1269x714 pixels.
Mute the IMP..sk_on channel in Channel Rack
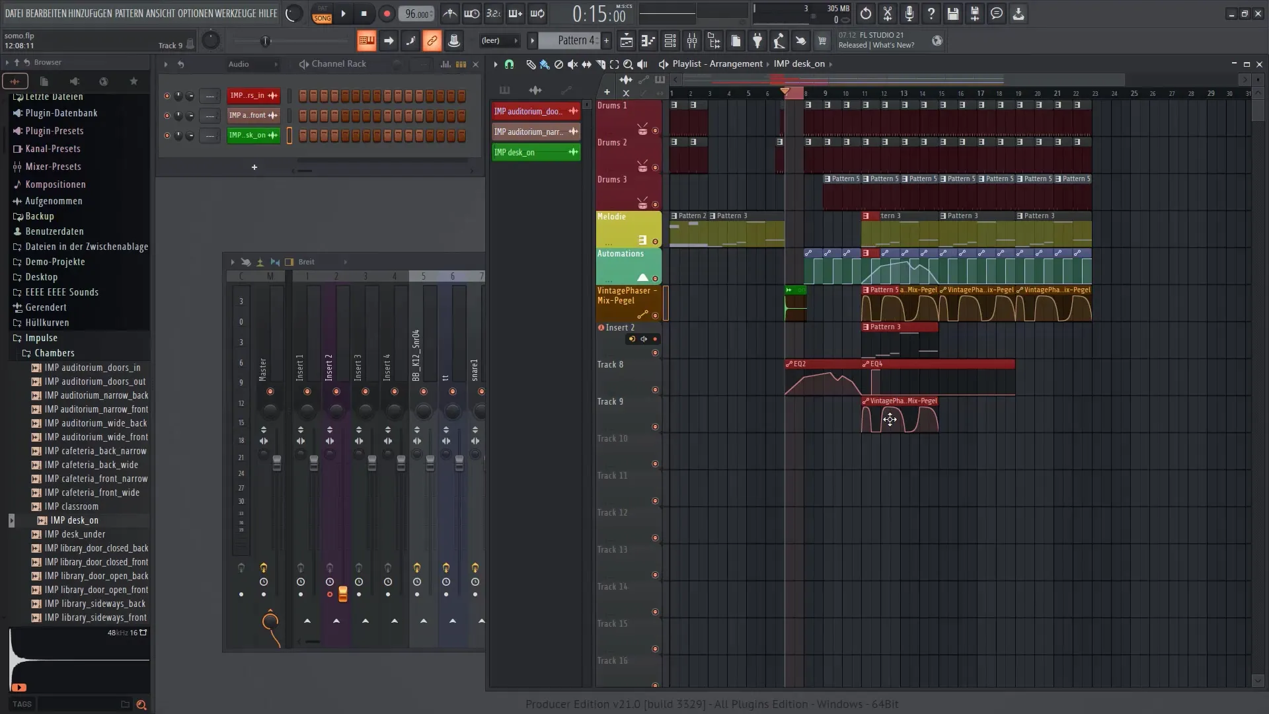(x=167, y=136)
